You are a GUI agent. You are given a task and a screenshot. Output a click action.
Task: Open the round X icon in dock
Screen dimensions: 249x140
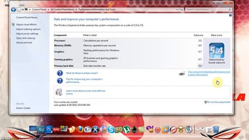click(x=95, y=129)
